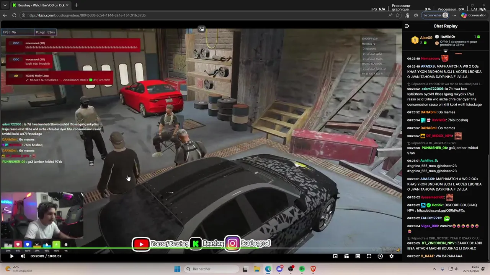Screen dimensions: 490x275
Task: Collapse the Chat Replay panel
Action: click(x=407, y=26)
